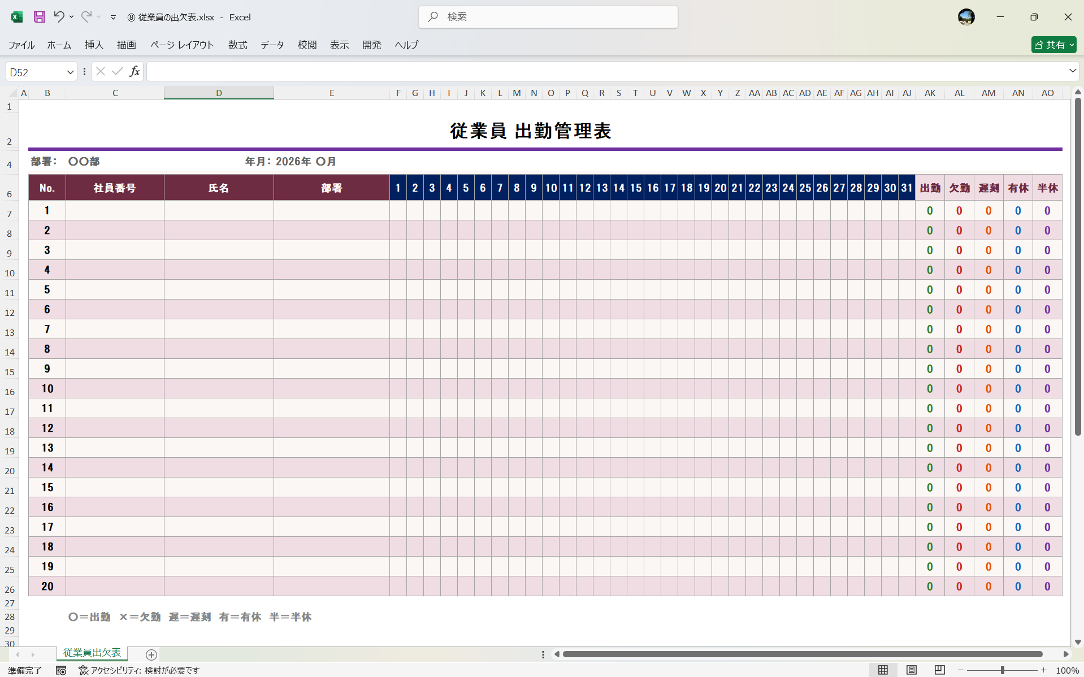Screen dimensions: 1084x677
Task: Add a new worksheet with the plus button
Action: [151, 654]
